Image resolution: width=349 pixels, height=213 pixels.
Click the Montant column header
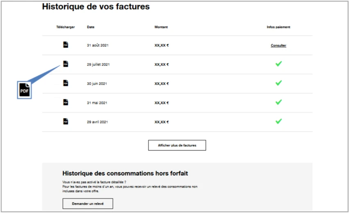pyautogui.click(x=161, y=27)
